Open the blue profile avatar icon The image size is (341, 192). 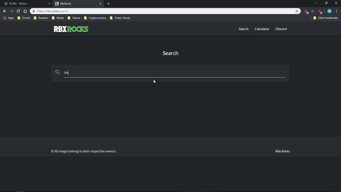[329, 11]
